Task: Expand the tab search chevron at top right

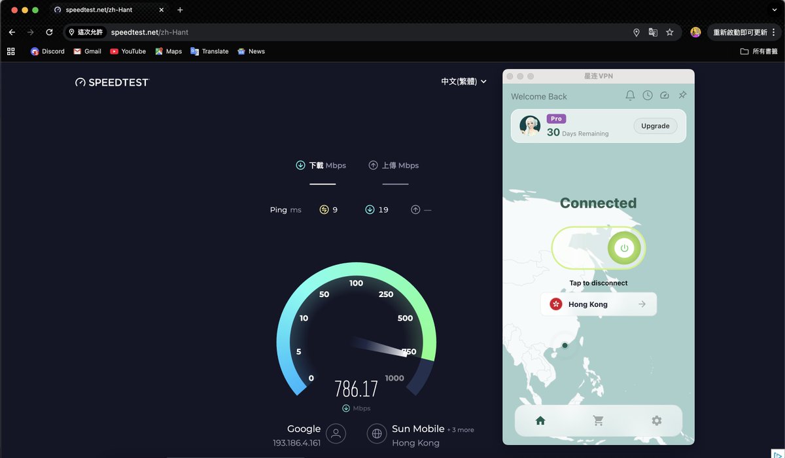Action: pyautogui.click(x=774, y=10)
